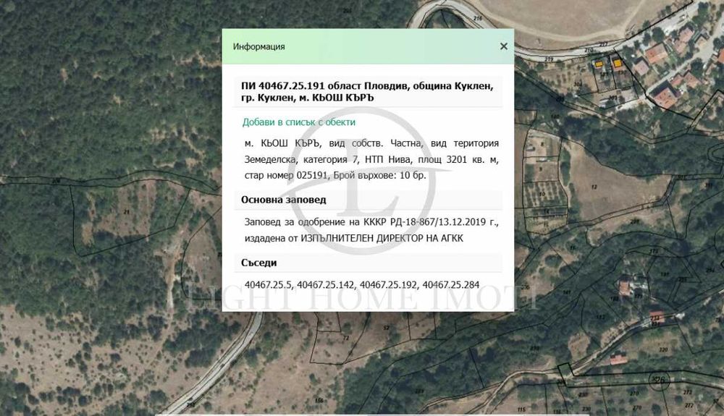The height and width of the screenshot is (416, 724).
Task: Click the order text 'Заповед за одобрение на КККР'
Action: 371,230
